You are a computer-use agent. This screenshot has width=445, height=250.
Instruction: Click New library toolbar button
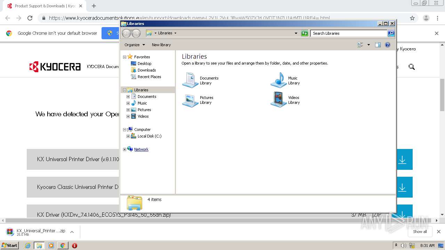click(x=161, y=45)
